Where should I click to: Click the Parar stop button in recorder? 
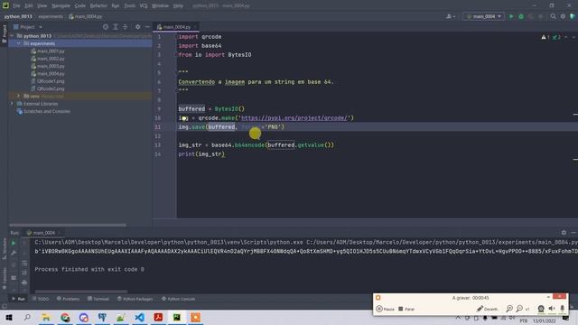coord(406,309)
